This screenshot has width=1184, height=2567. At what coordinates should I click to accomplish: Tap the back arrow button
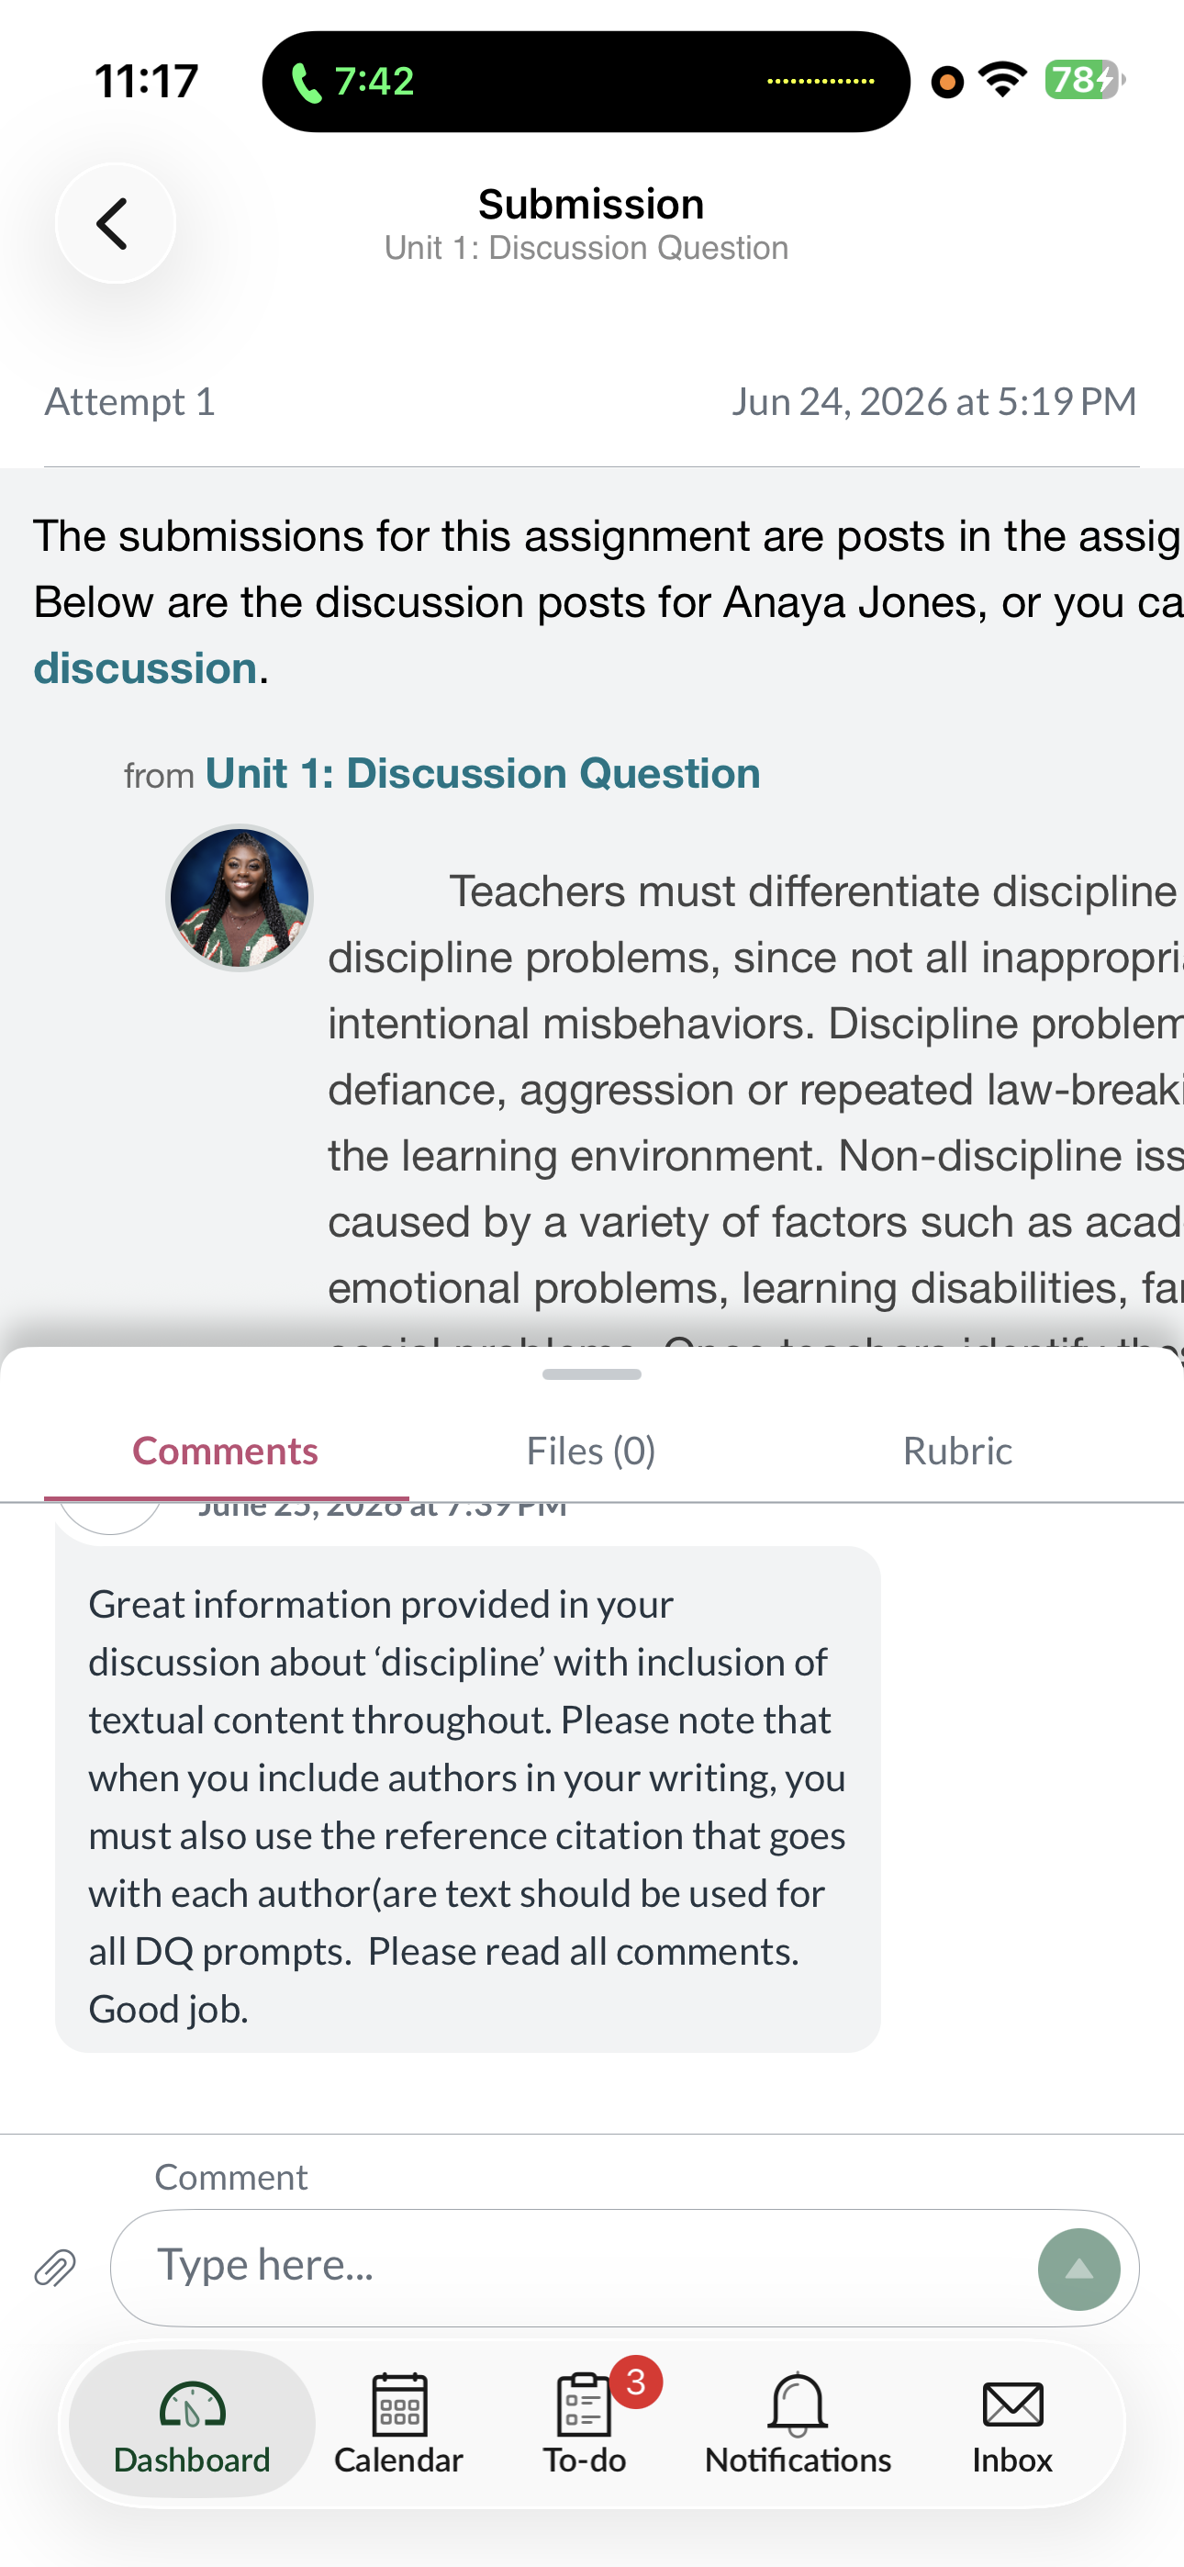[116, 223]
